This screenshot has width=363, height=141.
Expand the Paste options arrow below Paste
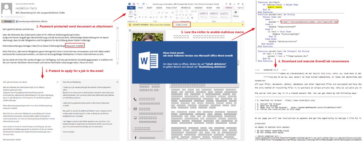pyautogui.click(x=131, y=18)
